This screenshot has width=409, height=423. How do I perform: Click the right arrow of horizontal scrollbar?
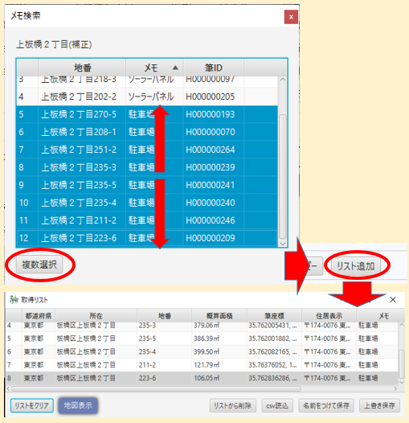(x=395, y=388)
